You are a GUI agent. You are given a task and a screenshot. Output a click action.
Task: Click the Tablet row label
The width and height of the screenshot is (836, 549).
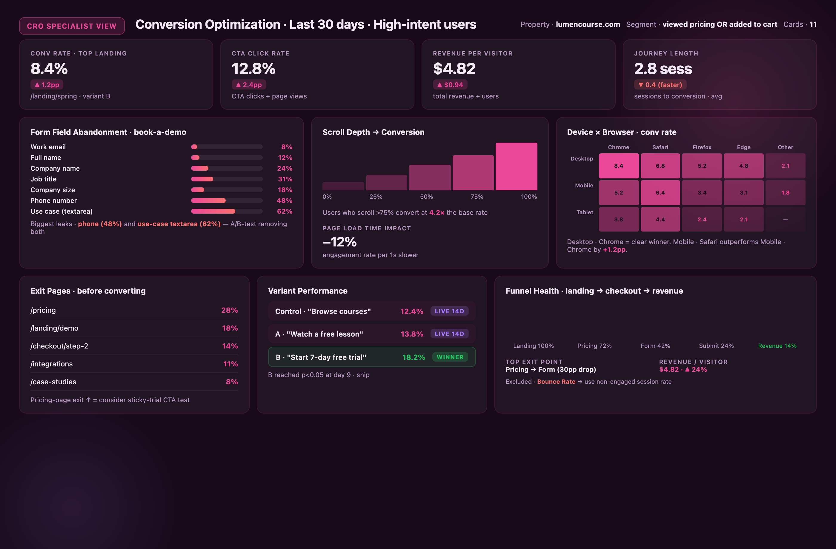coord(585,212)
